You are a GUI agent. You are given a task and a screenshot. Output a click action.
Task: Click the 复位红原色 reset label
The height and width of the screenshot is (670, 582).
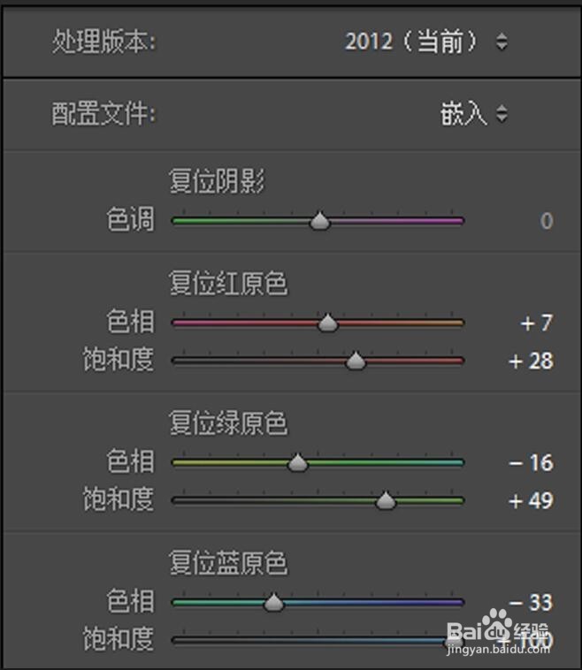pos(228,284)
